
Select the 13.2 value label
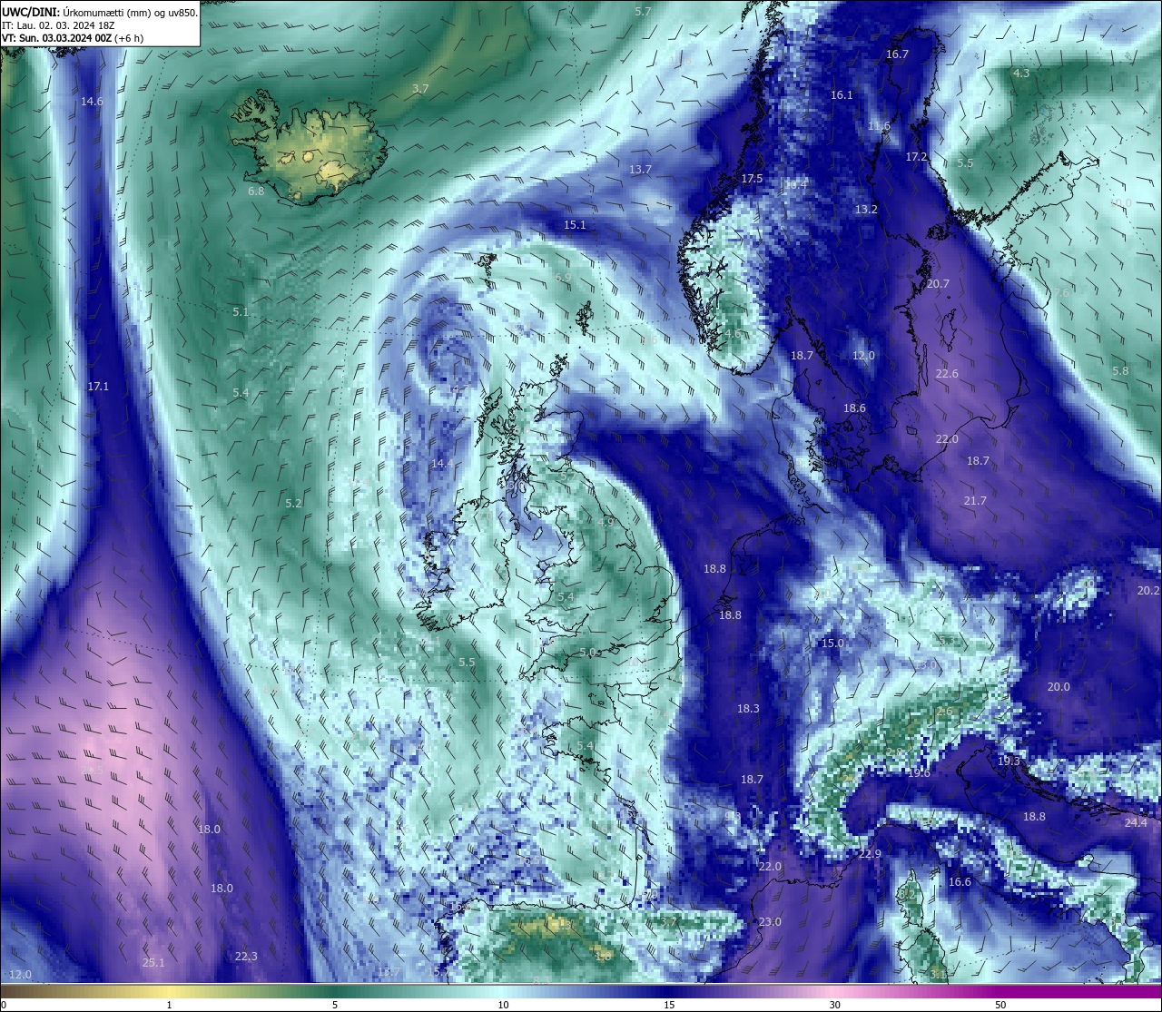click(866, 210)
